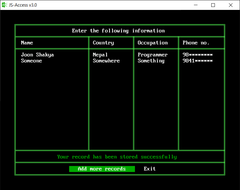Click the masked phone number 98********
The height and width of the screenshot is (190, 240).
pyautogui.click(x=198, y=55)
